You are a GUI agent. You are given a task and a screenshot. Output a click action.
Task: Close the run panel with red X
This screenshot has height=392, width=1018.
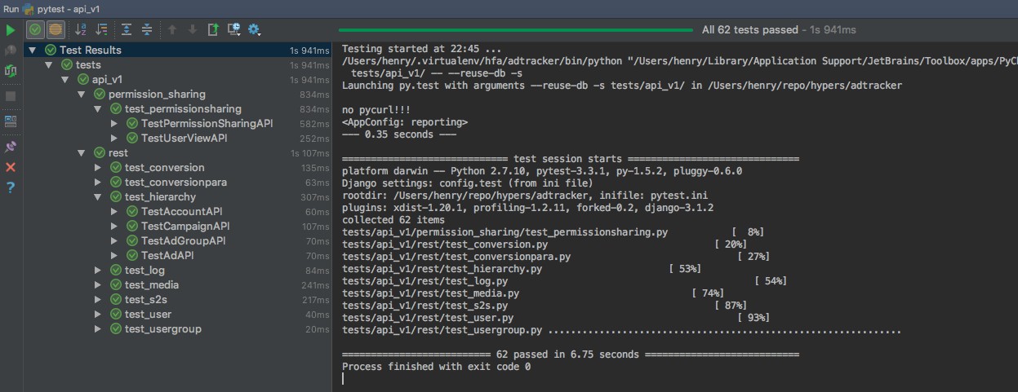pyautogui.click(x=11, y=167)
